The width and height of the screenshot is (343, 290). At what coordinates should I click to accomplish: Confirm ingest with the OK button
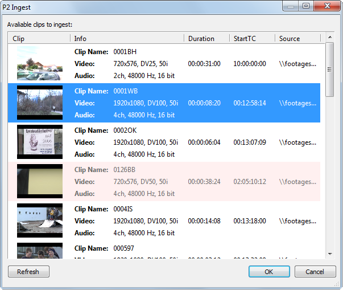pyautogui.click(x=269, y=272)
